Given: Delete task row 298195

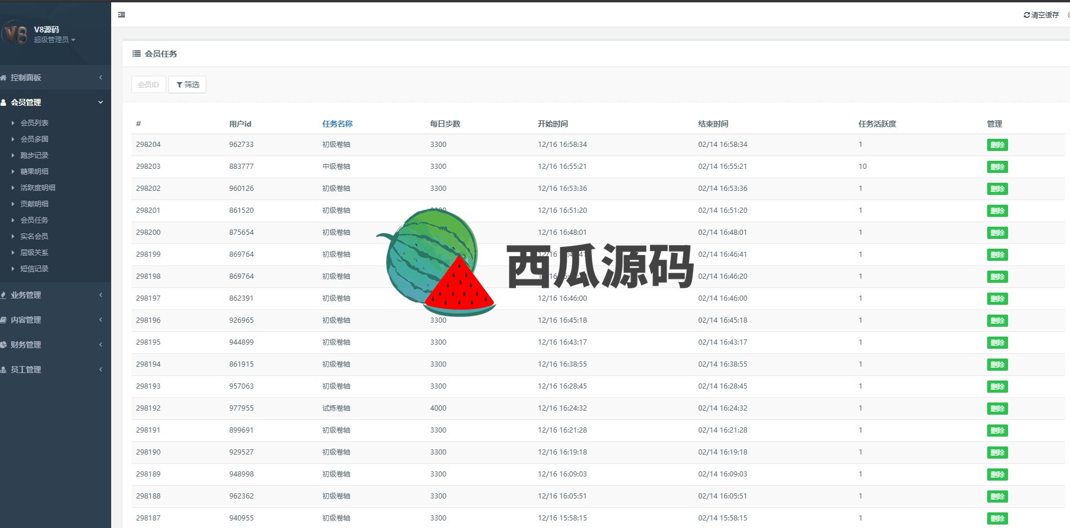Looking at the screenshot, I should pos(997,343).
